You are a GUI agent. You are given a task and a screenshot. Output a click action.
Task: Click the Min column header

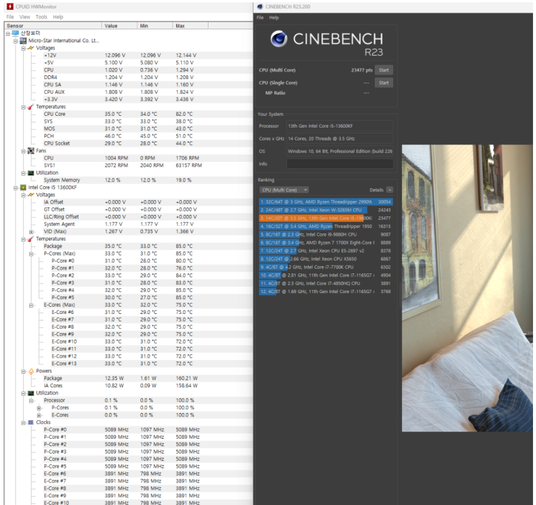[155, 26]
